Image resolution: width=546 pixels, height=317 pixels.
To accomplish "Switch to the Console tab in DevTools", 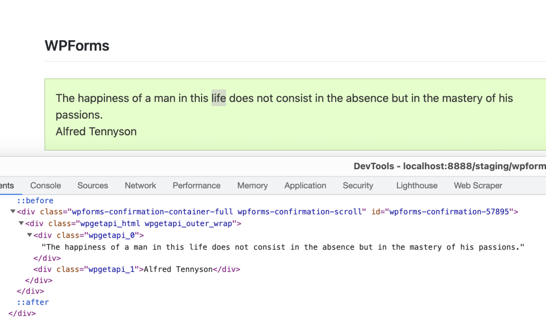I will click(x=45, y=186).
